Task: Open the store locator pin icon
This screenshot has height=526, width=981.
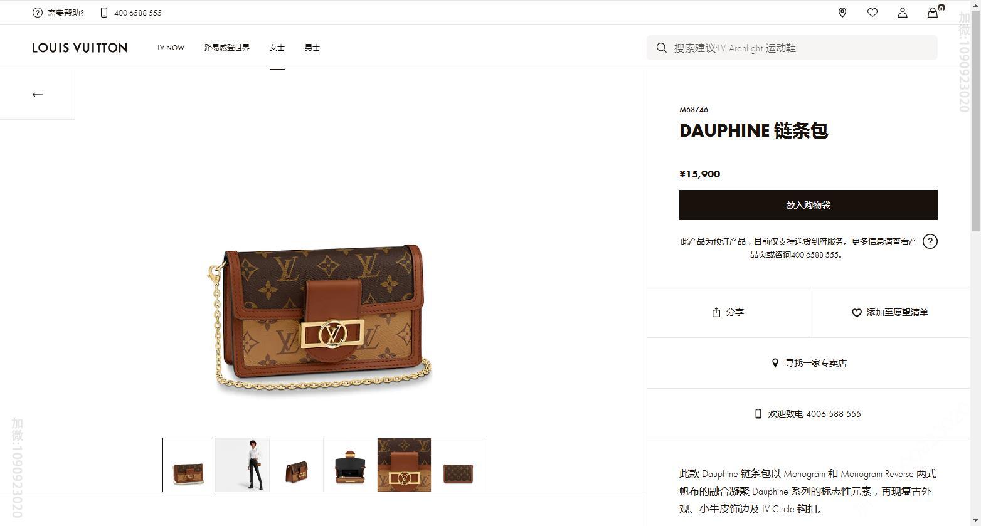Action: coord(842,13)
